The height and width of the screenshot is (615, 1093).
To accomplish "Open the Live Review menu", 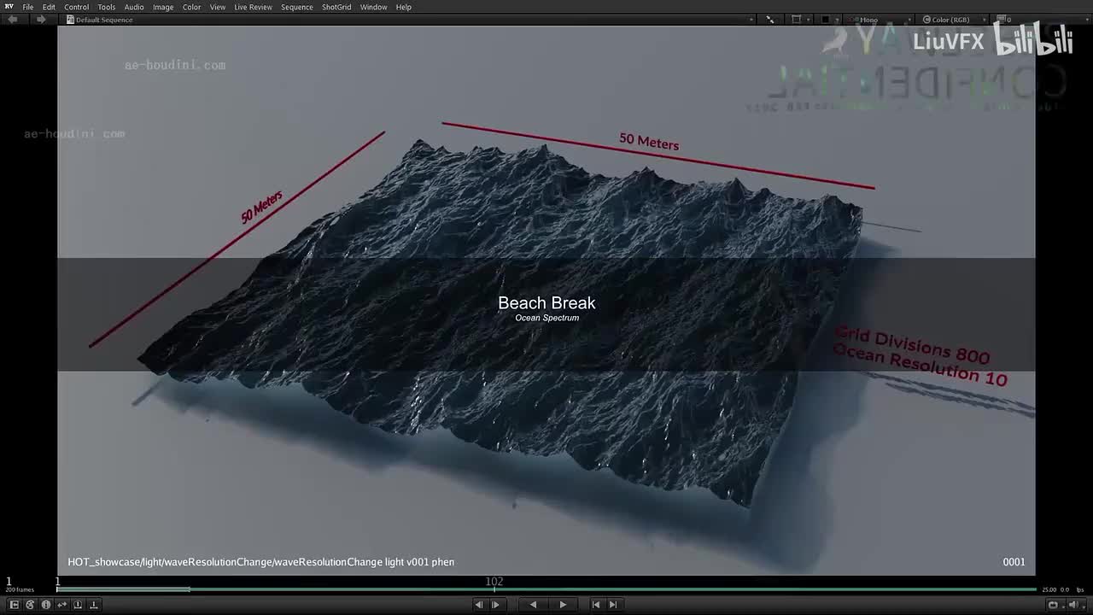I will tap(253, 7).
